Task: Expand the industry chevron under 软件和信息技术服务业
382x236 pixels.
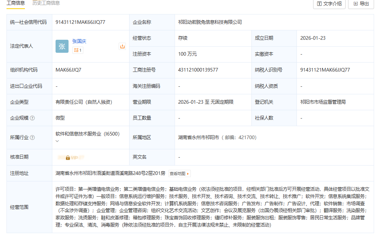Action: pyautogui.click(x=57, y=141)
